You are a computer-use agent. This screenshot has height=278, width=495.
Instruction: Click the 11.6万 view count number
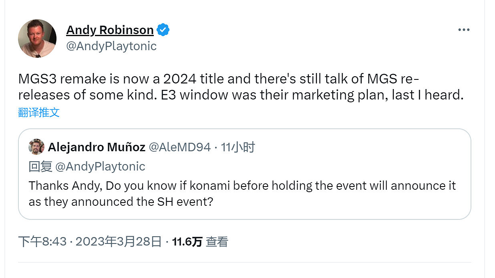point(187,241)
